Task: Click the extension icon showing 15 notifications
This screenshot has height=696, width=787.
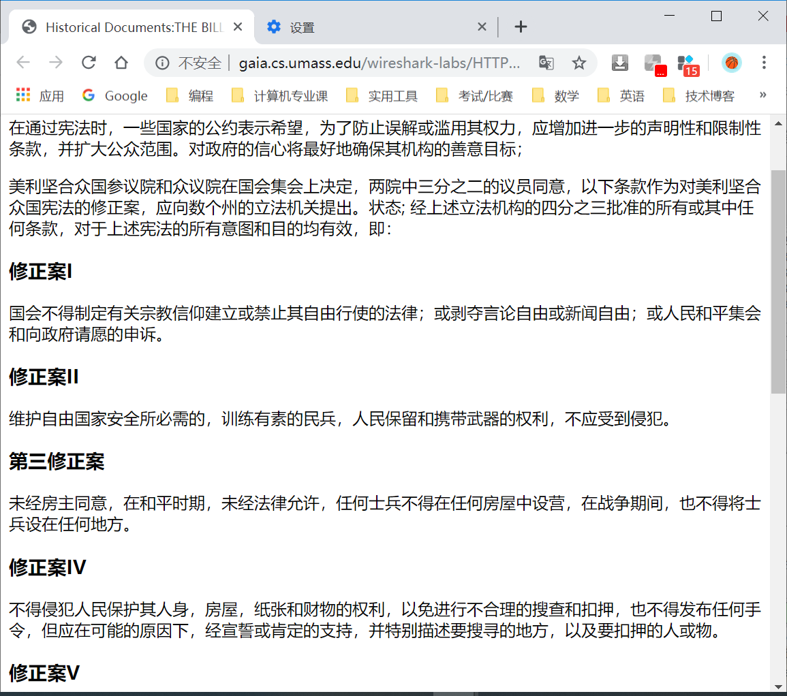Action: pos(688,62)
